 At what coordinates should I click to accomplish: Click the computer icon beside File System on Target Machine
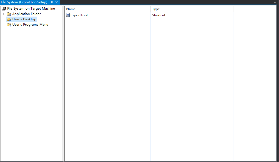[4, 9]
